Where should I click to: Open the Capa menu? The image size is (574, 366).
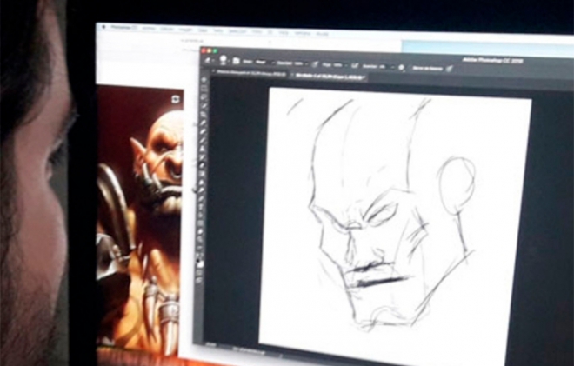[x=204, y=30]
